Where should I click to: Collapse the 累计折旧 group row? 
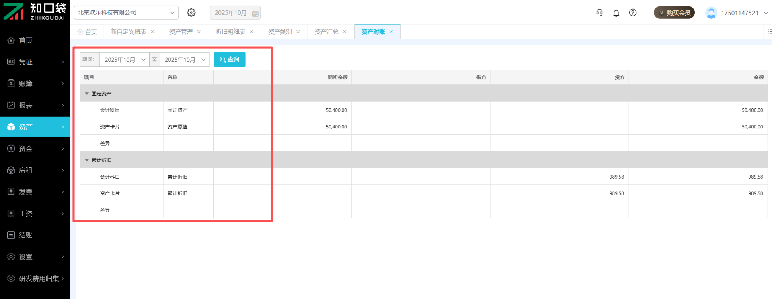[87, 160]
